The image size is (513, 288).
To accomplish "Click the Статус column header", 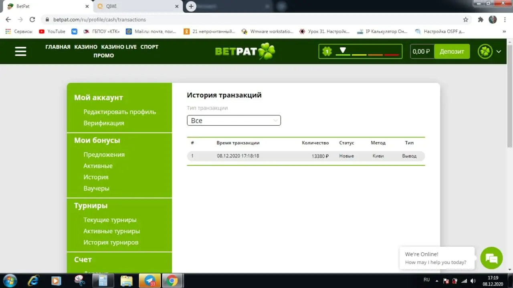I will click(347, 143).
